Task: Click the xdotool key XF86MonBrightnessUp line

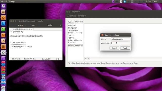Action: 26,36
